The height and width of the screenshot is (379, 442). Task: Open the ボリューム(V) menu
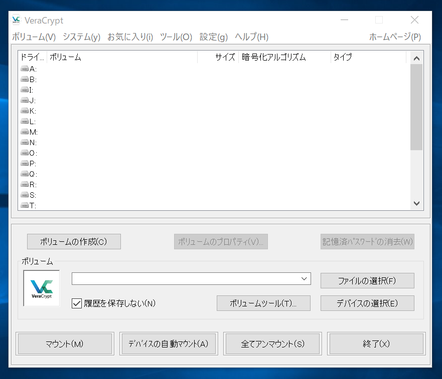(34, 37)
